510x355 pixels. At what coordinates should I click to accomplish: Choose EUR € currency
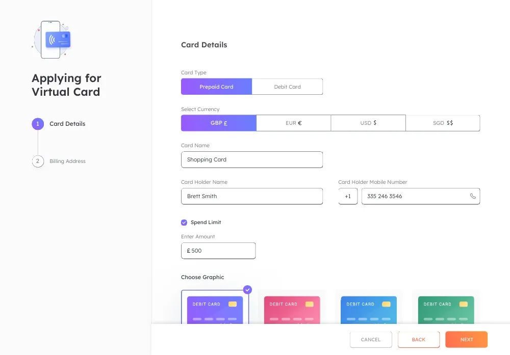click(293, 123)
